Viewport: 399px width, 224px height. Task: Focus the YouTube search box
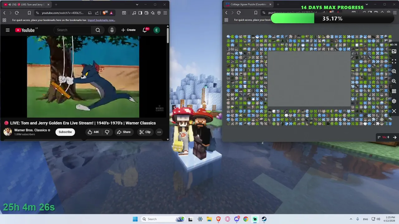coord(73,30)
